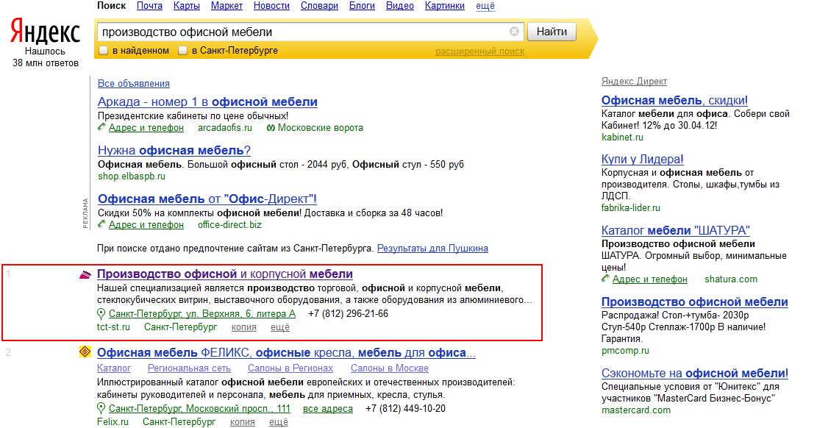817x428 pixels.
Task: Click the 'kabinet.ru' URL text
Action: (x=622, y=137)
